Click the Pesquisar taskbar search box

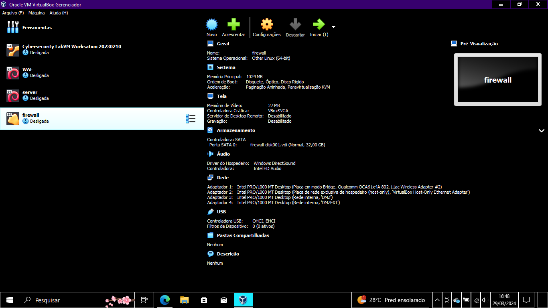61,300
